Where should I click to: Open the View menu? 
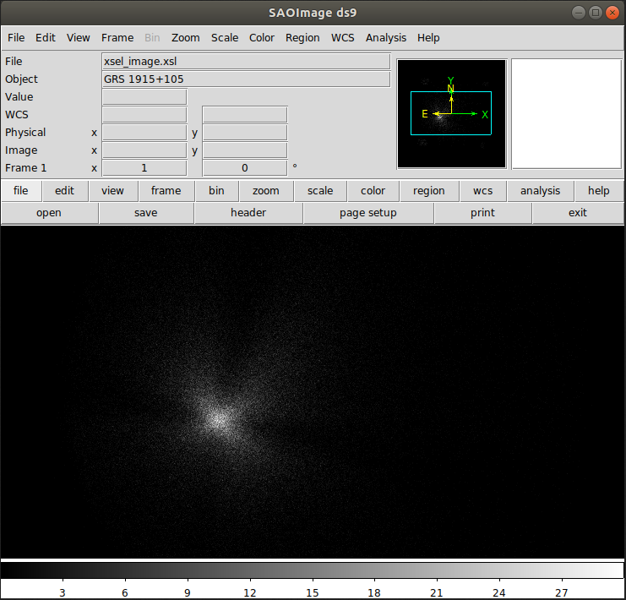pos(78,37)
